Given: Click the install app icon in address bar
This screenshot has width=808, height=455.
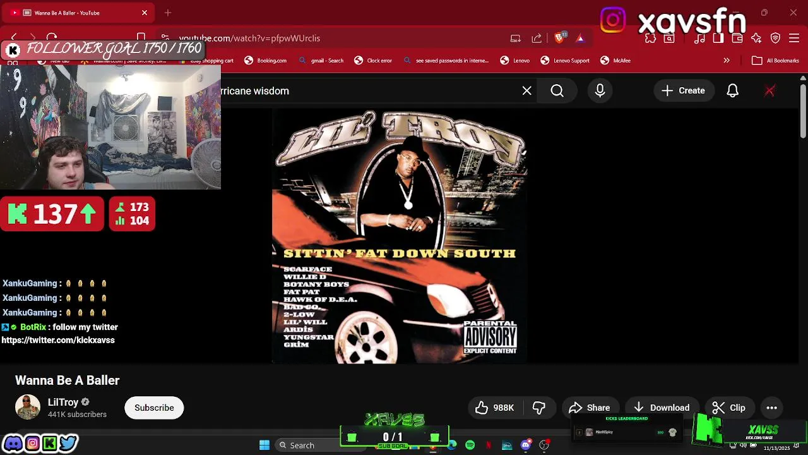Looking at the screenshot, I should click(x=516, y=39).
